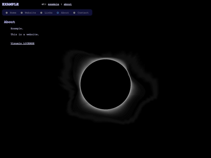Click the bullet dot beside Links
The width and height of the screenshot is (211, 158).
(x=41, y=13)
